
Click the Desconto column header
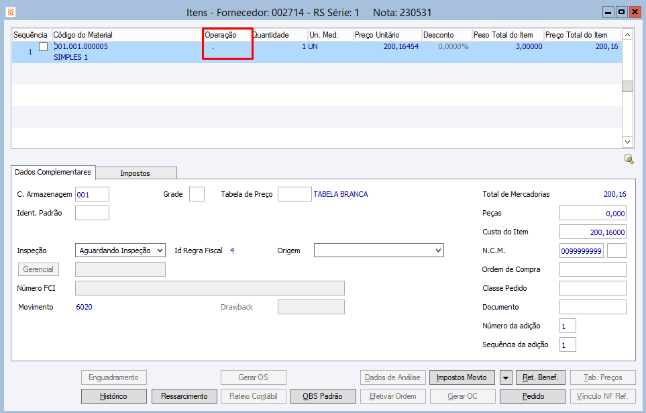pyautogui.click(x=447, y=35)
